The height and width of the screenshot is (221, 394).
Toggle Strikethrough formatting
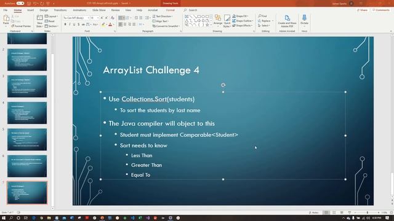pyautogui.click(x=83, y=25)
